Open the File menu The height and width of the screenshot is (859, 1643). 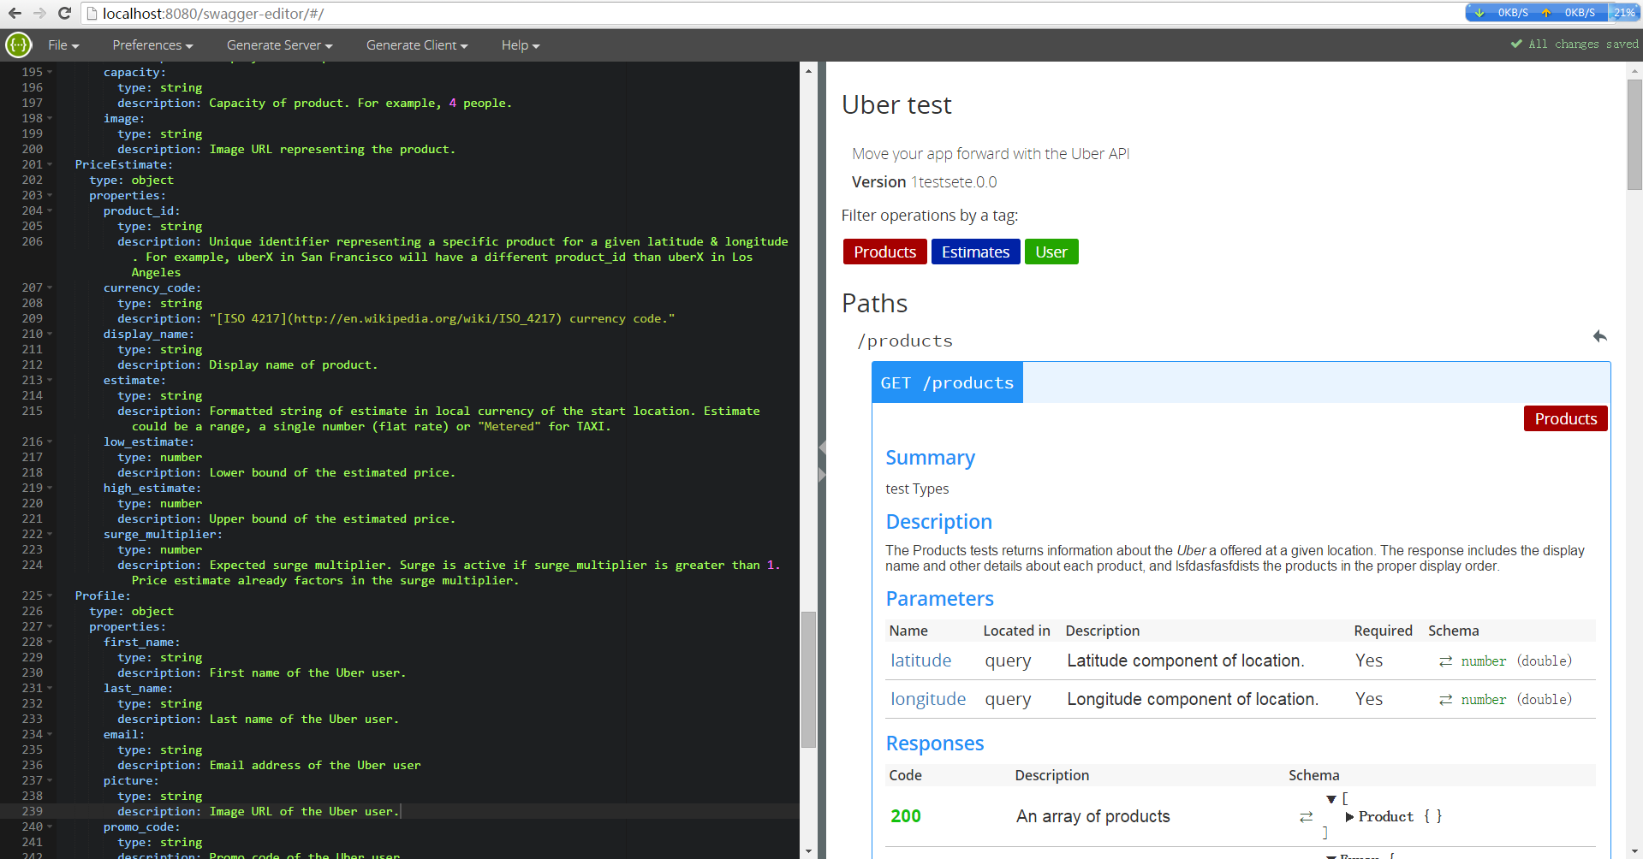(x=63, y=45)
